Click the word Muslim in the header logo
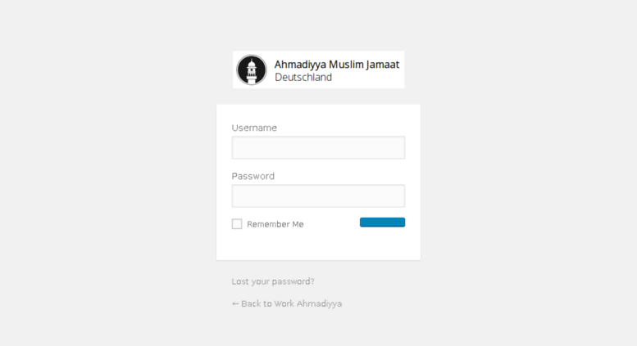Screen dimensions: 637x346 346,65
